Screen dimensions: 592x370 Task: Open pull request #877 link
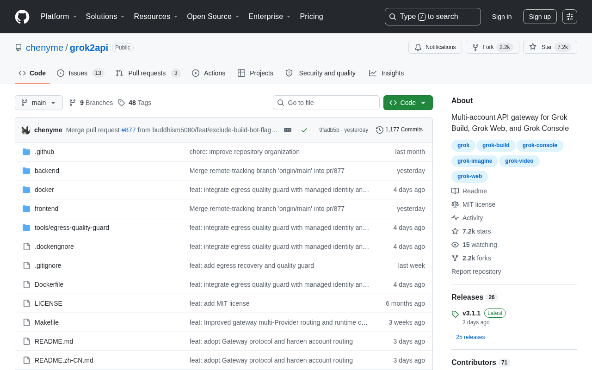pos(129,130)
